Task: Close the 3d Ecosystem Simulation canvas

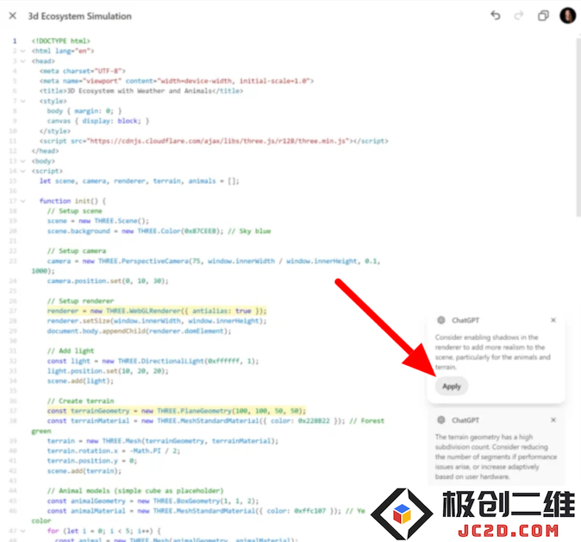Action: click(13, 16)
